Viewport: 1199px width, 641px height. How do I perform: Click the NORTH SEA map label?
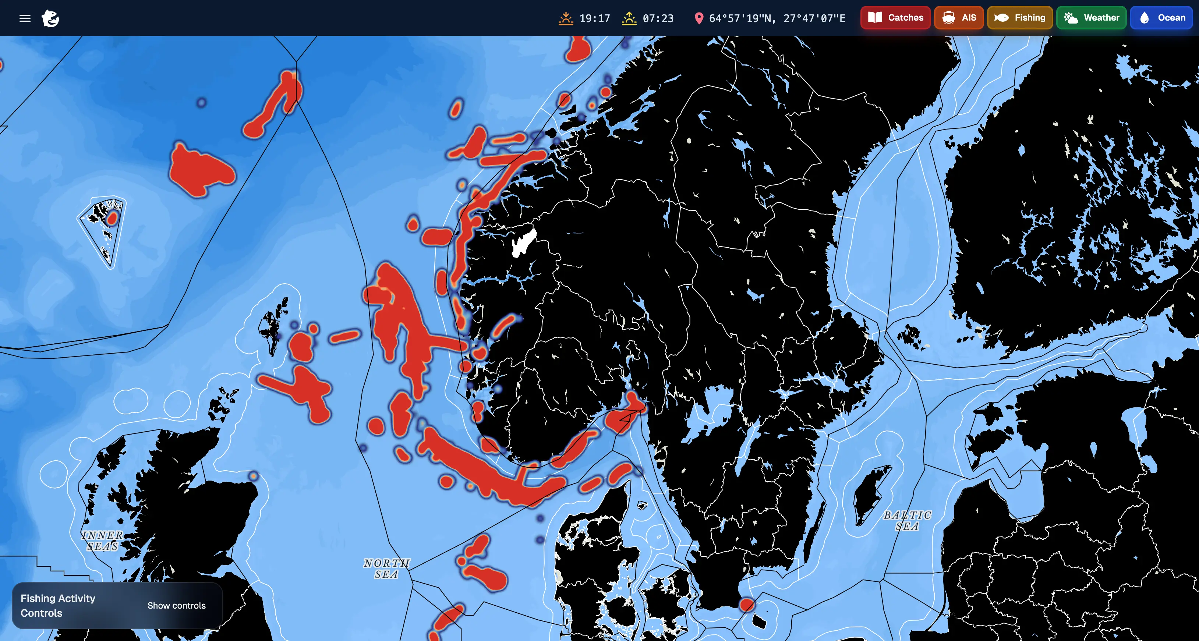pyautogui.click(x=386, y=569)
